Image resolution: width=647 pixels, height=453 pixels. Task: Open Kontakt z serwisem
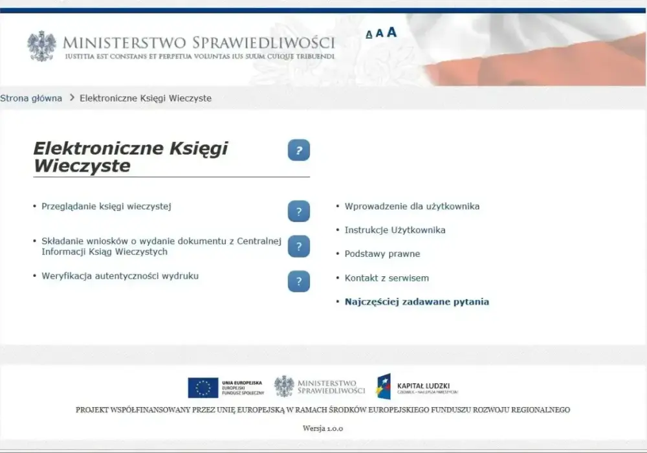point(387,278)
